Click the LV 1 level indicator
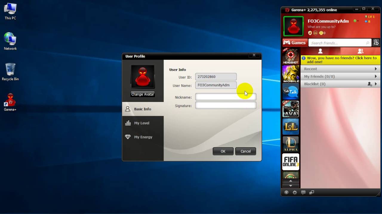Image resolution: width=382 pixels, height=214 pixels. (369, 17)
